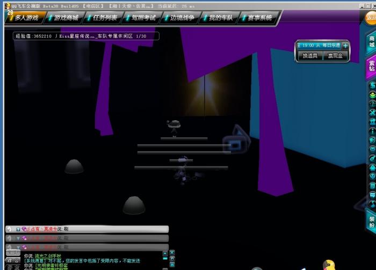Open the 装扮 side tab
This screenshot has width=376, height=270.
372,222
